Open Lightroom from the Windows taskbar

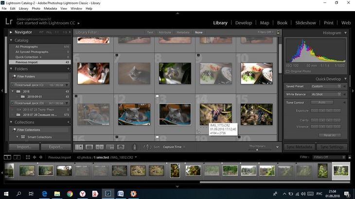[108, 194]
